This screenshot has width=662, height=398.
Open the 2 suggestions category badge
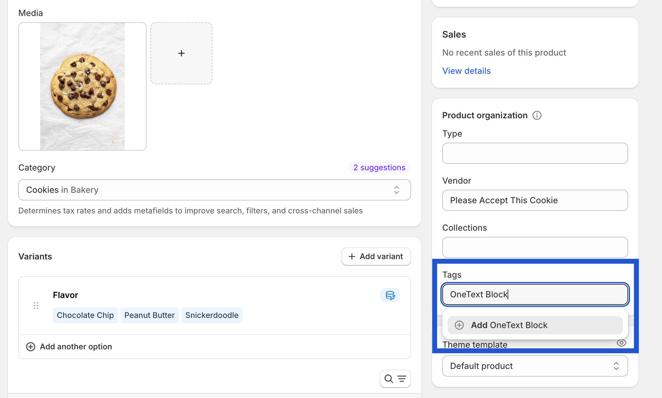pyautogui.click(x=379, y=168)
